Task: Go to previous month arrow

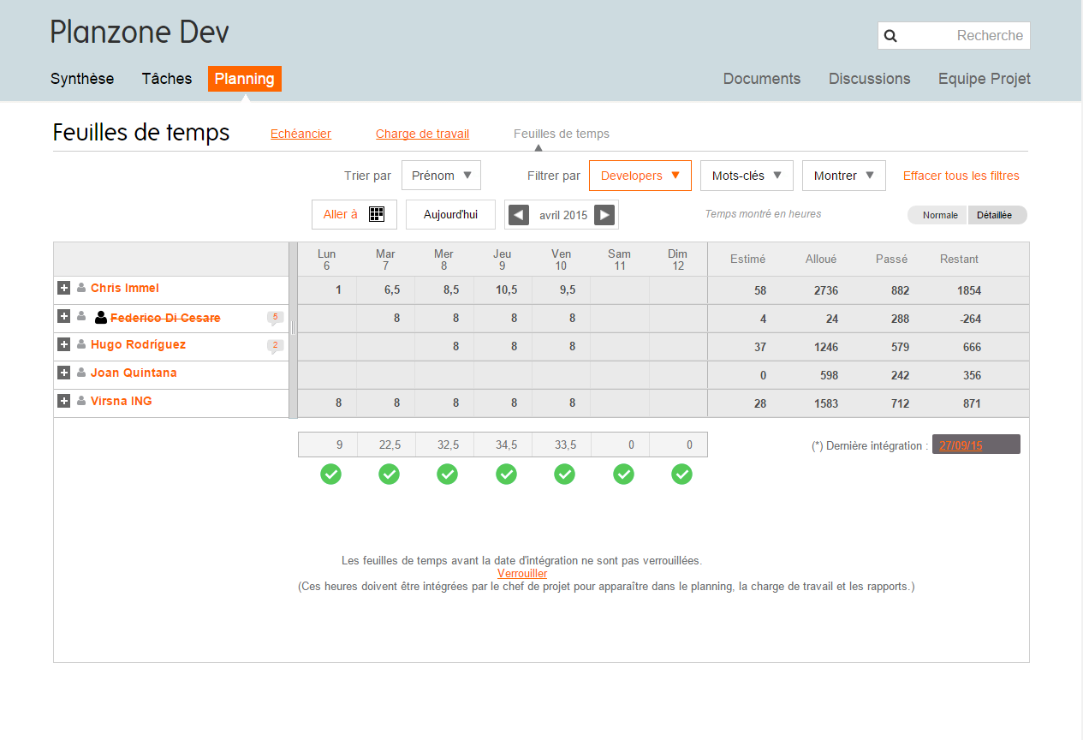Action: point(519,215)
